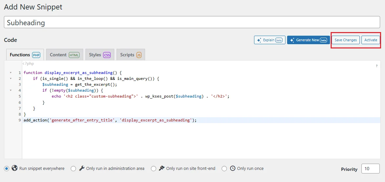This screenshot has width=385, height=182.
Task: Click the Generate New beta button
Action: coord(308,40)
